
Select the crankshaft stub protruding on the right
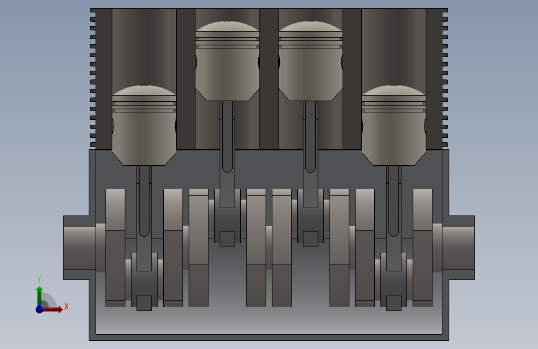tap(458, 248)
